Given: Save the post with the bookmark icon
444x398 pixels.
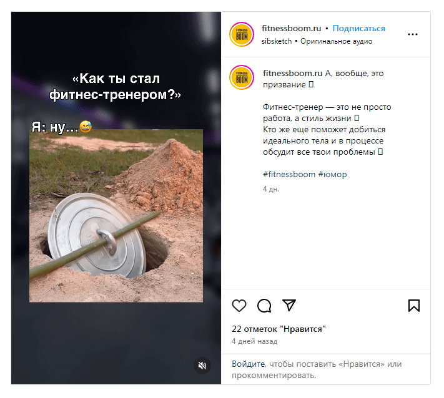Looking at the screenshot, I should click(413, 306).
